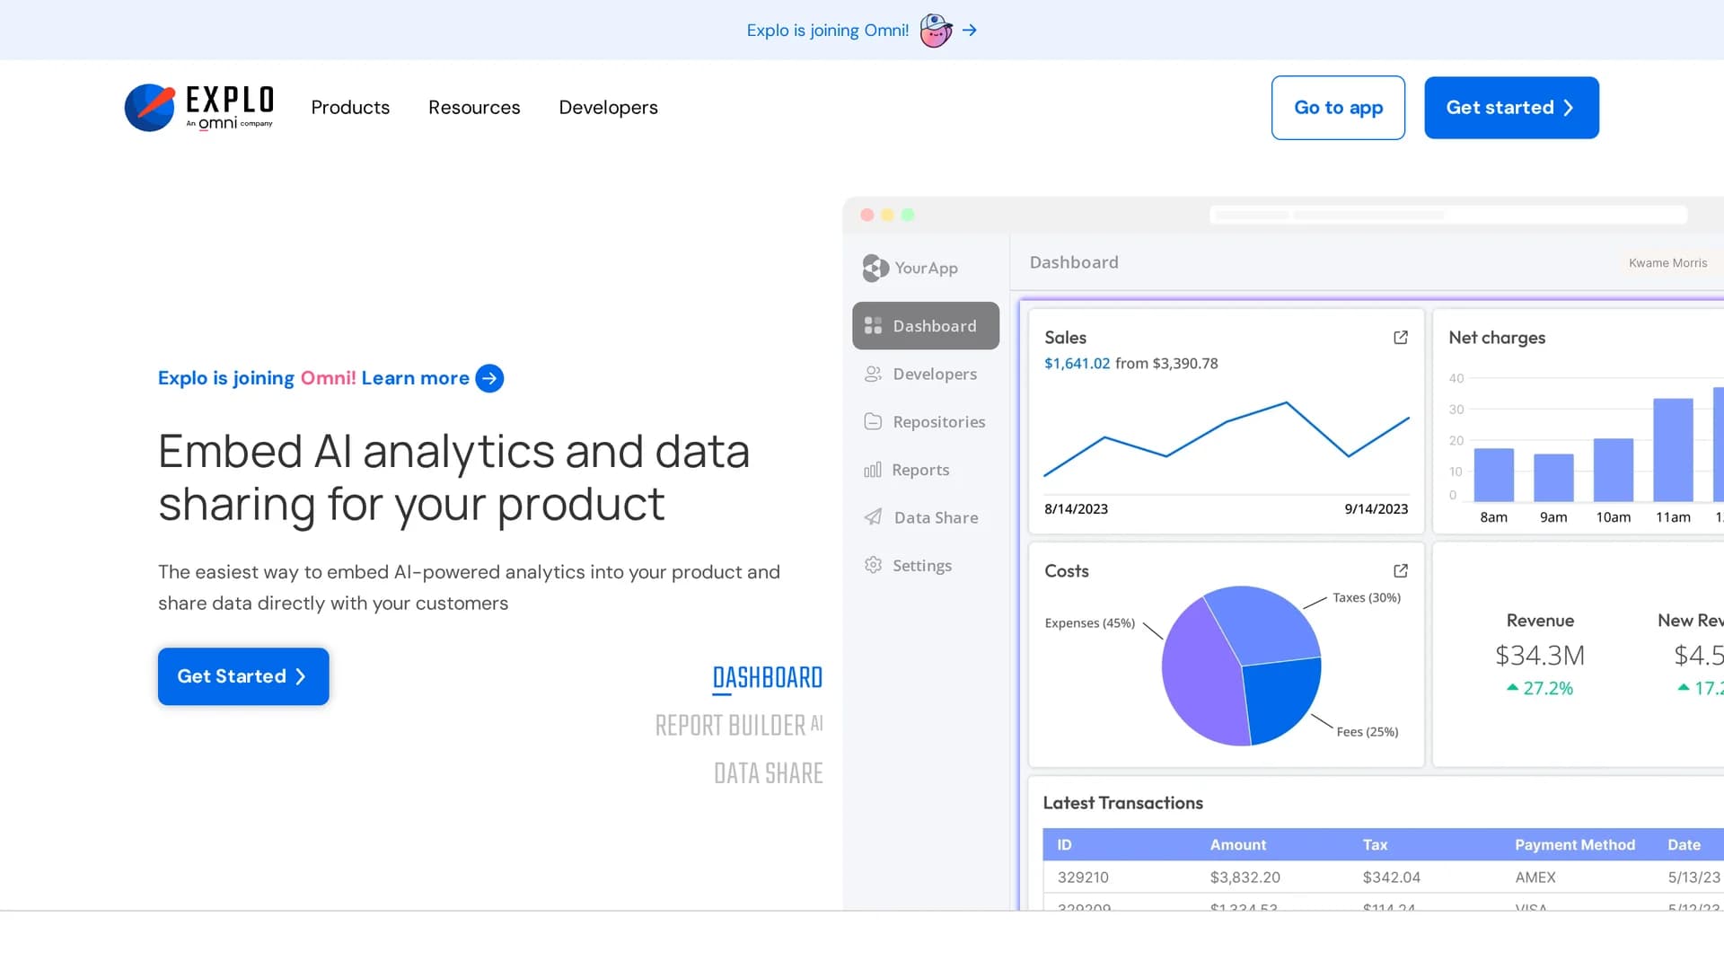The image size is (1724, 970).
Task: Click the Fees (25%) pie slice
Action: [x=1282, y=701]
